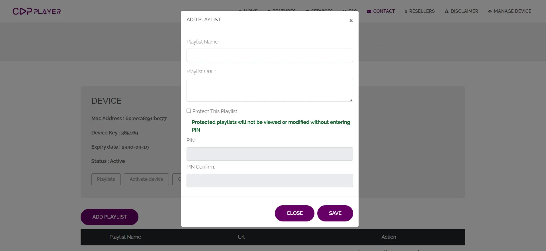Save the new playlist with SAVE
The image size is (546, 251).
[335, 213]
